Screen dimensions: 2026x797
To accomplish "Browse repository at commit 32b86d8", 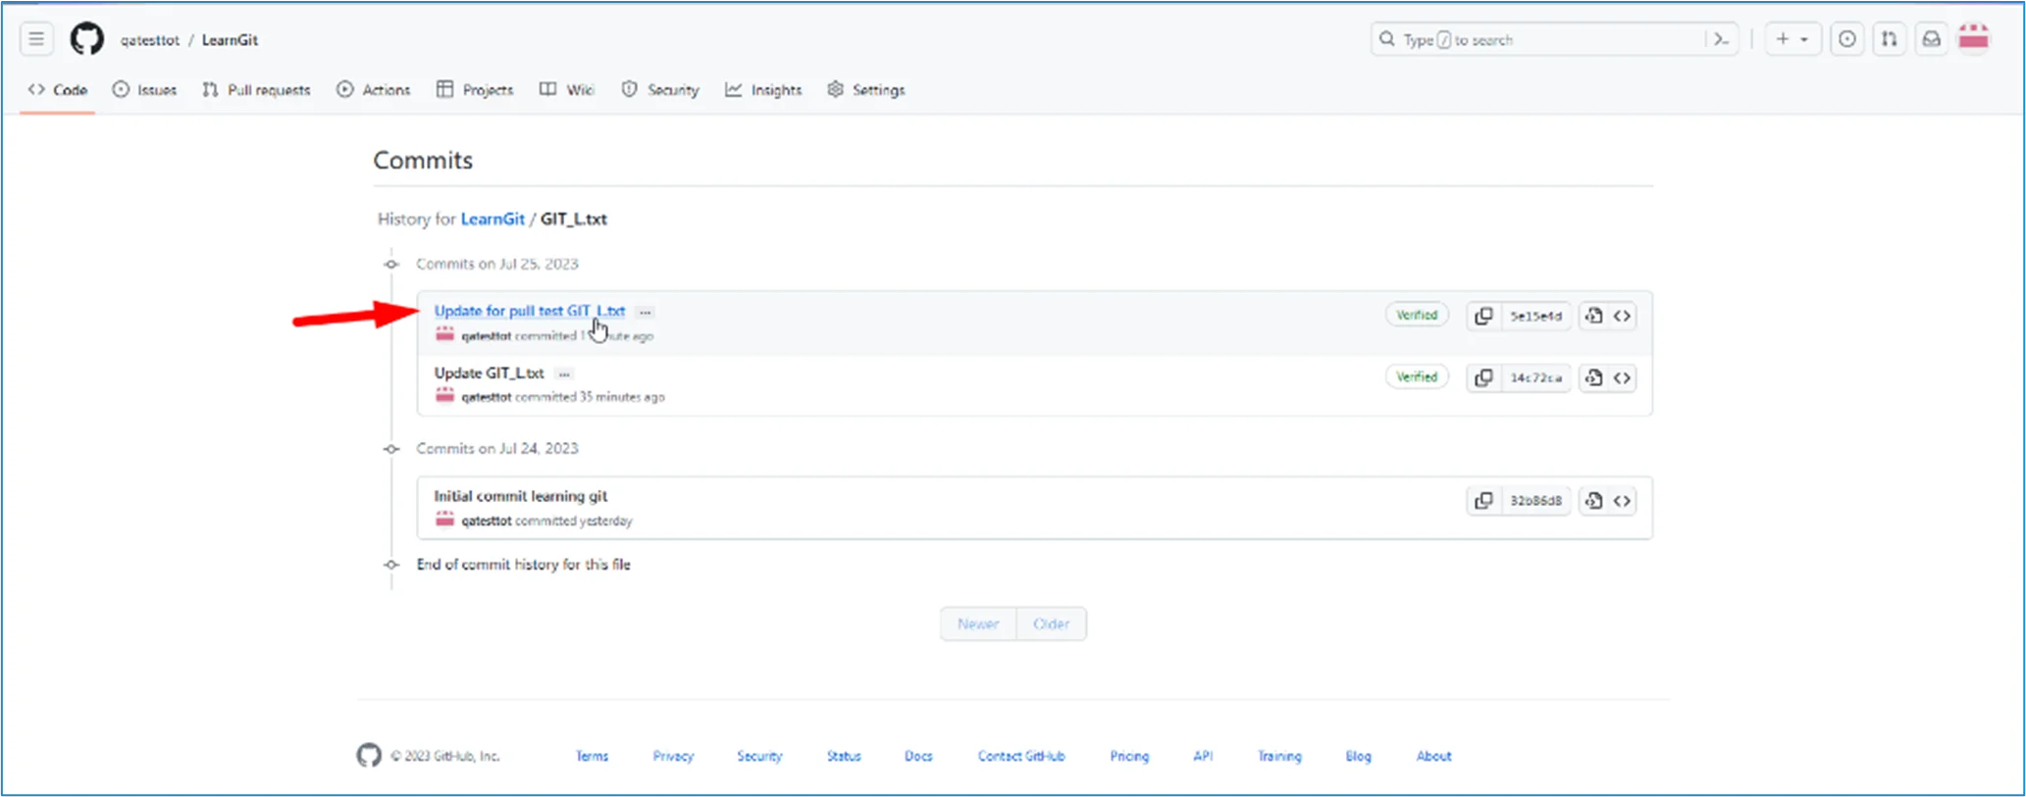I will coord(1623,501).
